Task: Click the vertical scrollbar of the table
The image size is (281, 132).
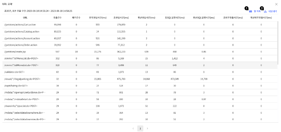Action: (x=278, y=44)
